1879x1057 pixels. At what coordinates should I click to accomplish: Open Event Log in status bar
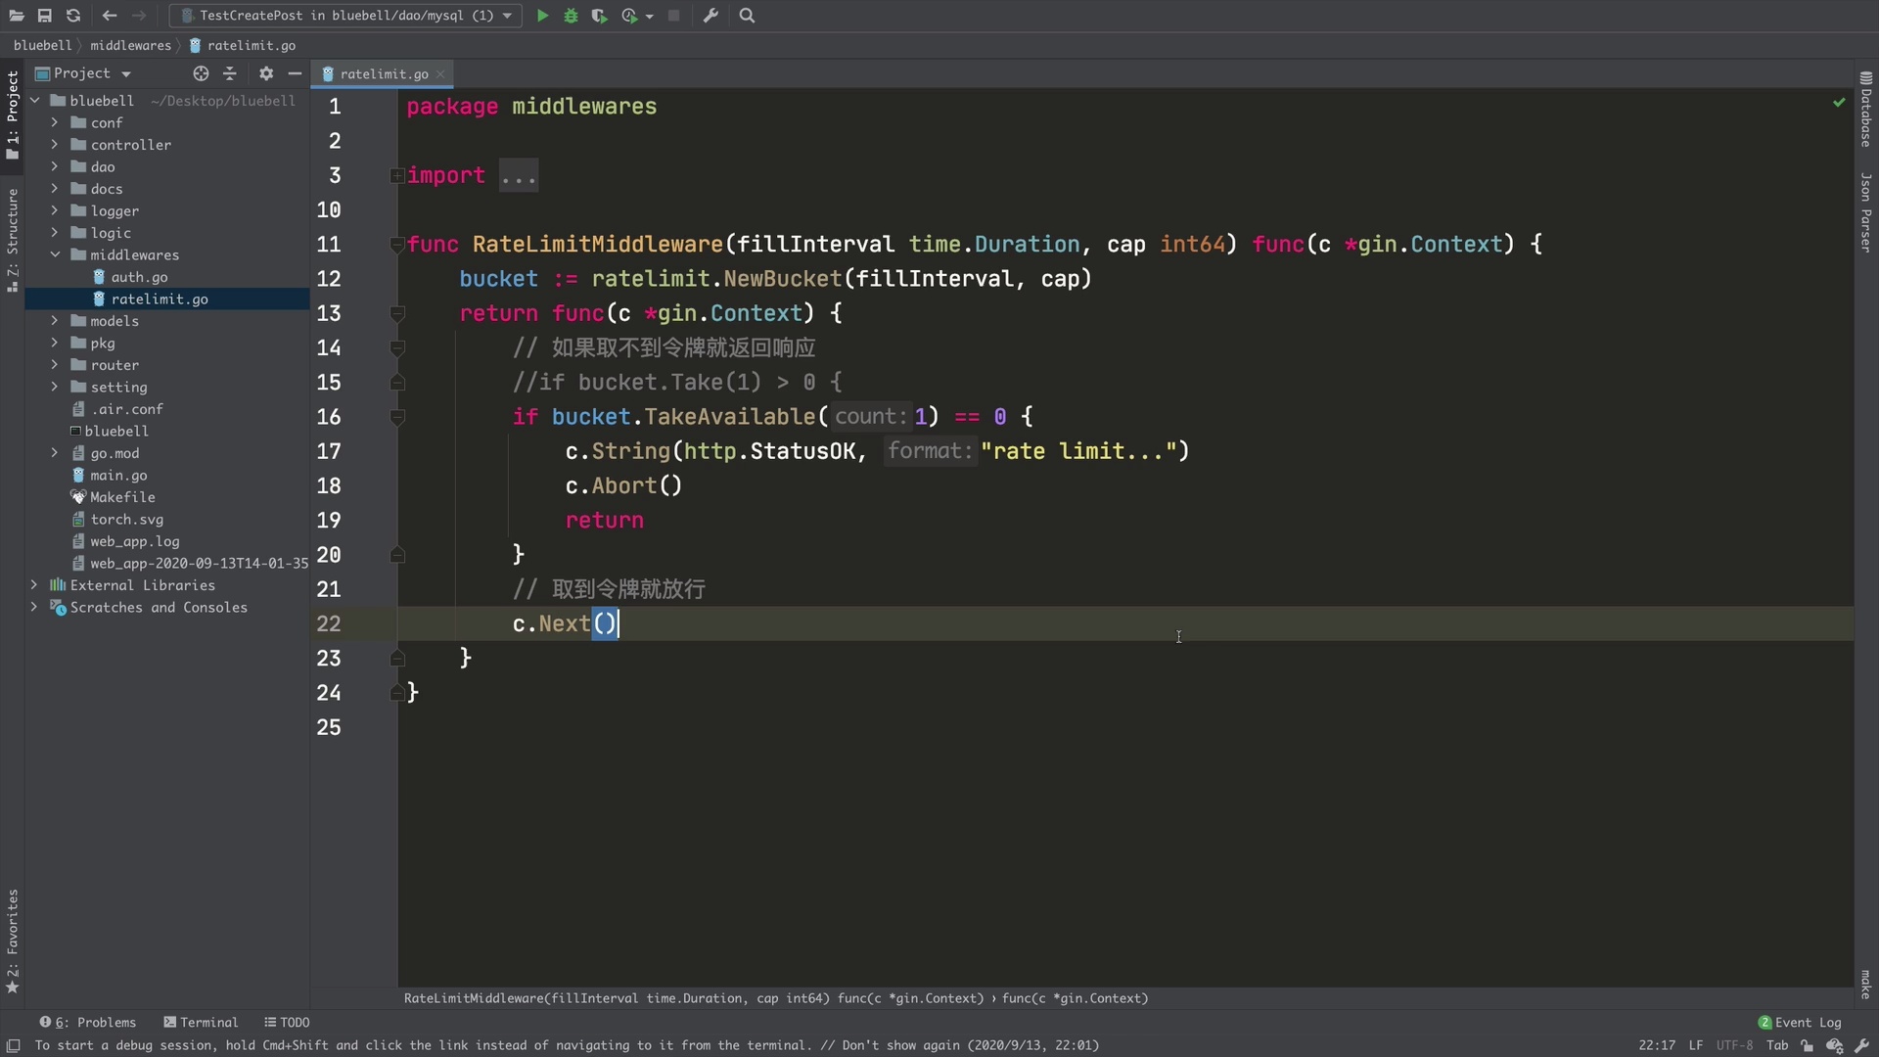[1800, 1022]
